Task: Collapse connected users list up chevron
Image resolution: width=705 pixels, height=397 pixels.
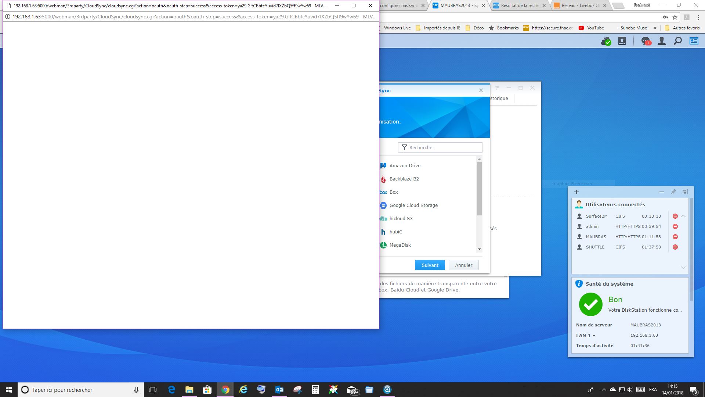Action: [x=683, y=216]
